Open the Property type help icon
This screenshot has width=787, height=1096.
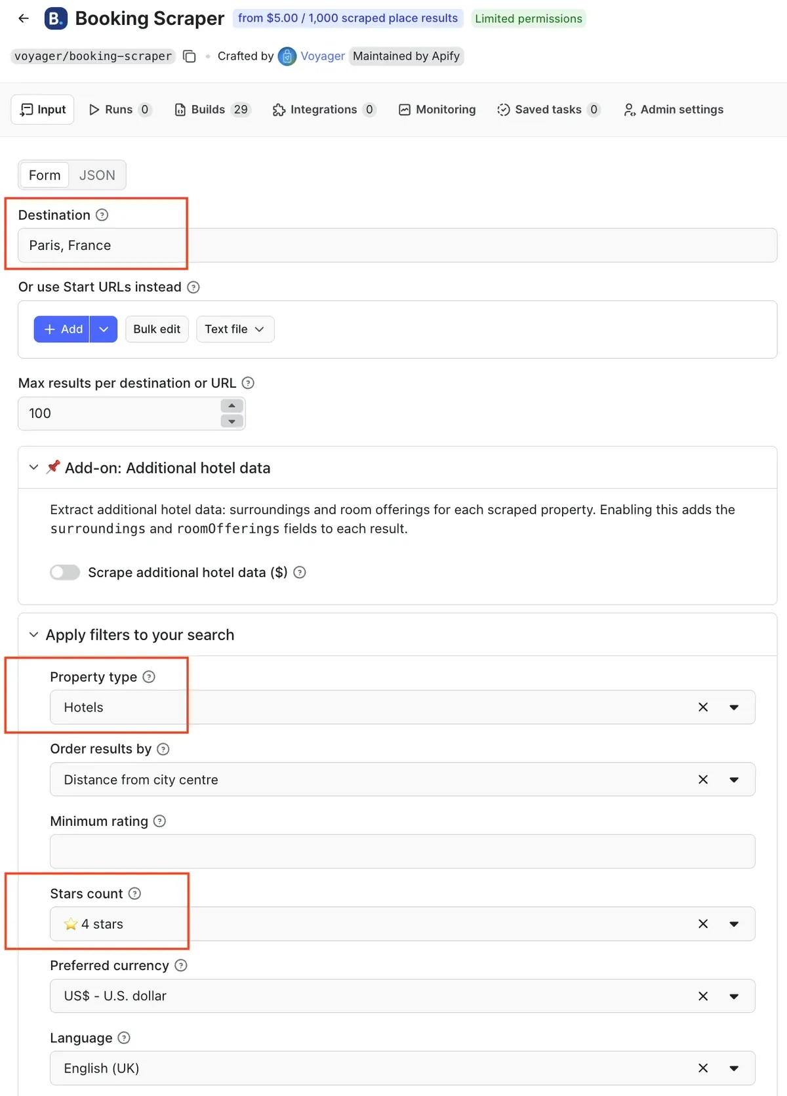[149, 677]
